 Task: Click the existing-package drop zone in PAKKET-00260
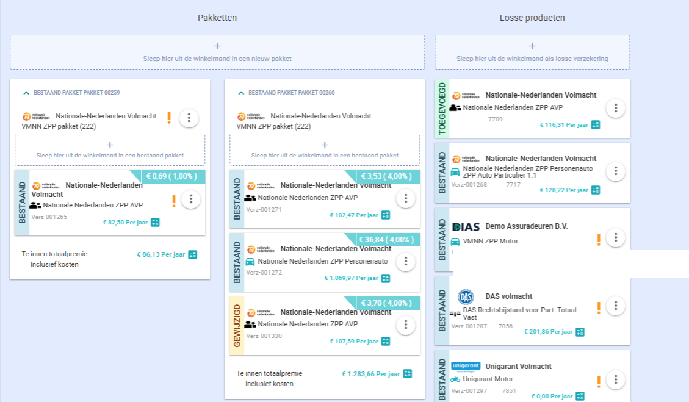click(325, 150)
